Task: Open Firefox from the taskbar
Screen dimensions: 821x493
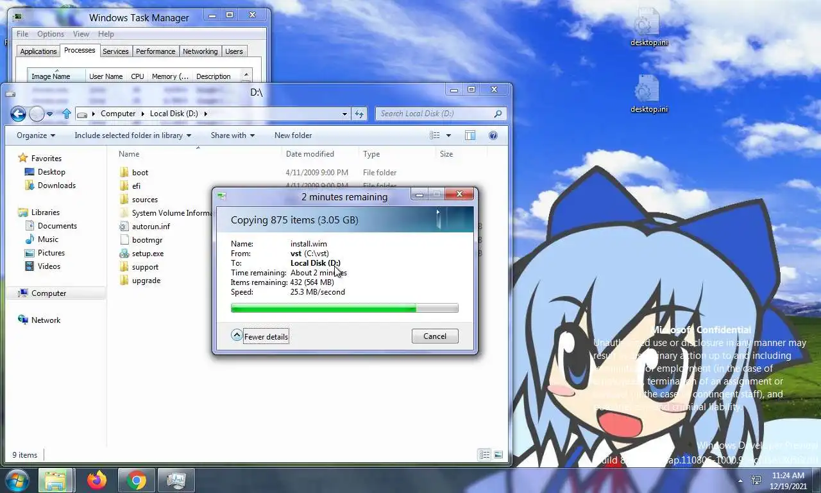Action: [97, 480]
